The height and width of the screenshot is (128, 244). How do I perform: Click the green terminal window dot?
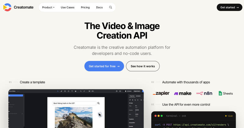click(162, 116)
